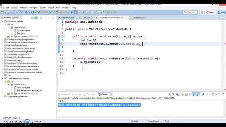Click the Back navigation arrow icon
Screen dimensions: 226x127
tap(108, 12)
